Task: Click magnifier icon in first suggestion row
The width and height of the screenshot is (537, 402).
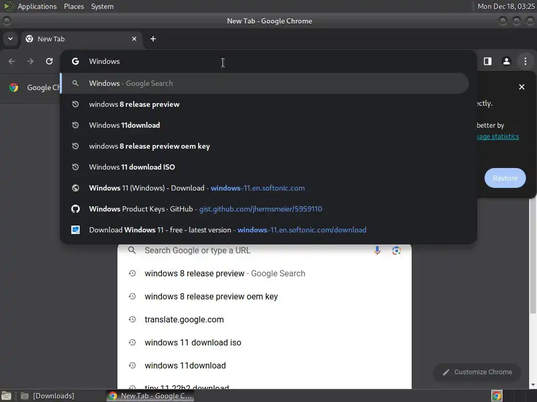Action: click(76, 83)
